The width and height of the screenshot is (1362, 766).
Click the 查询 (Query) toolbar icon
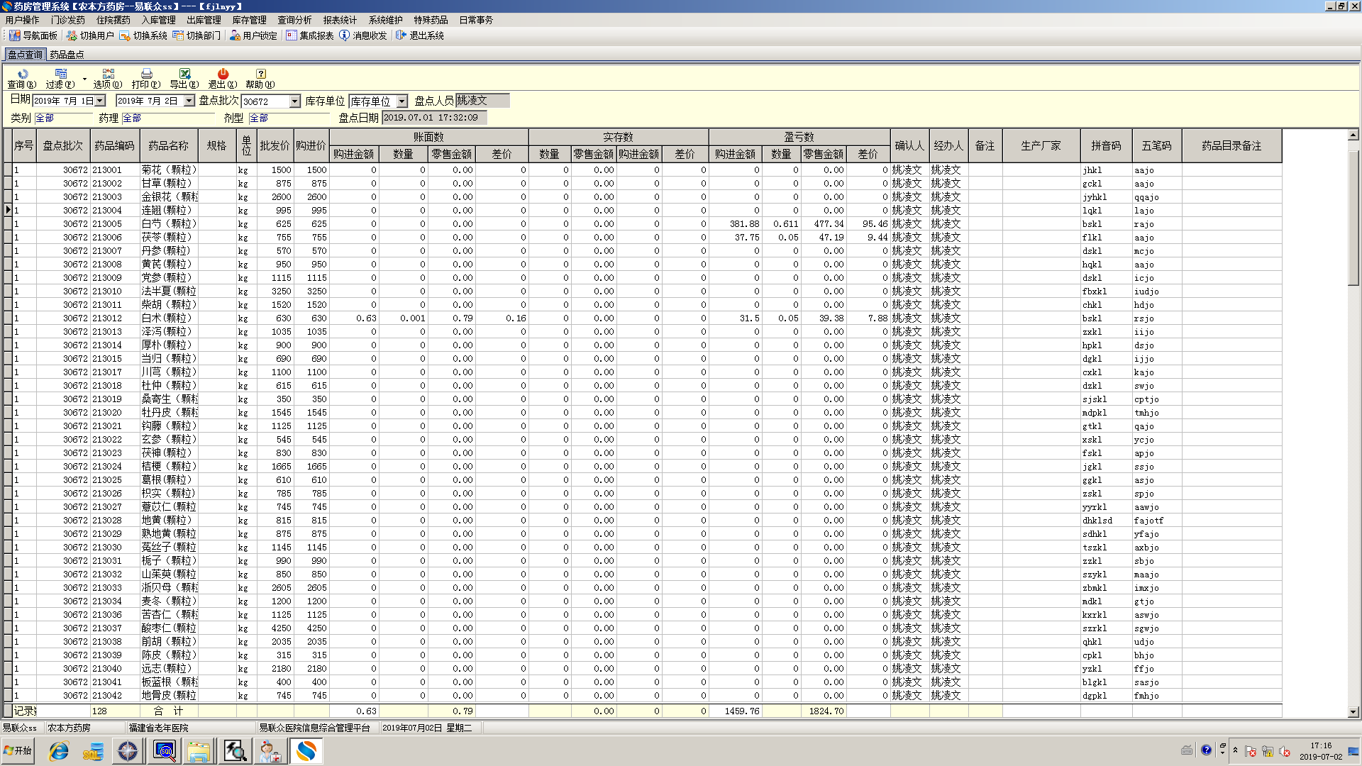(x=22, y=74)
